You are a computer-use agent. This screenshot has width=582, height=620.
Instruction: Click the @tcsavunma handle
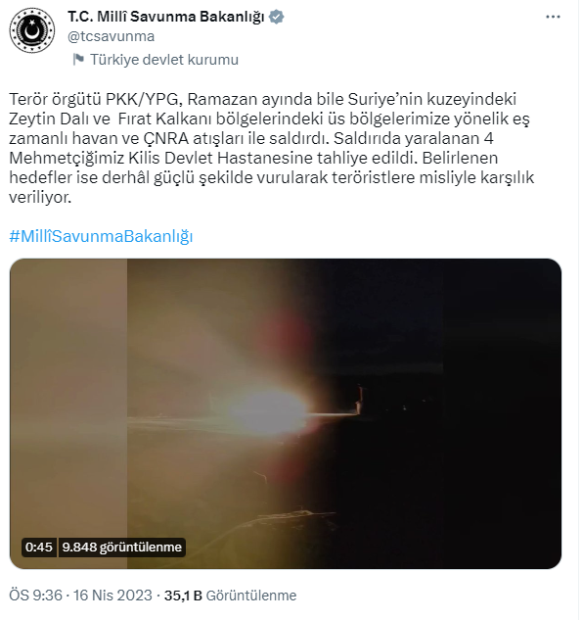click(111, 36)
